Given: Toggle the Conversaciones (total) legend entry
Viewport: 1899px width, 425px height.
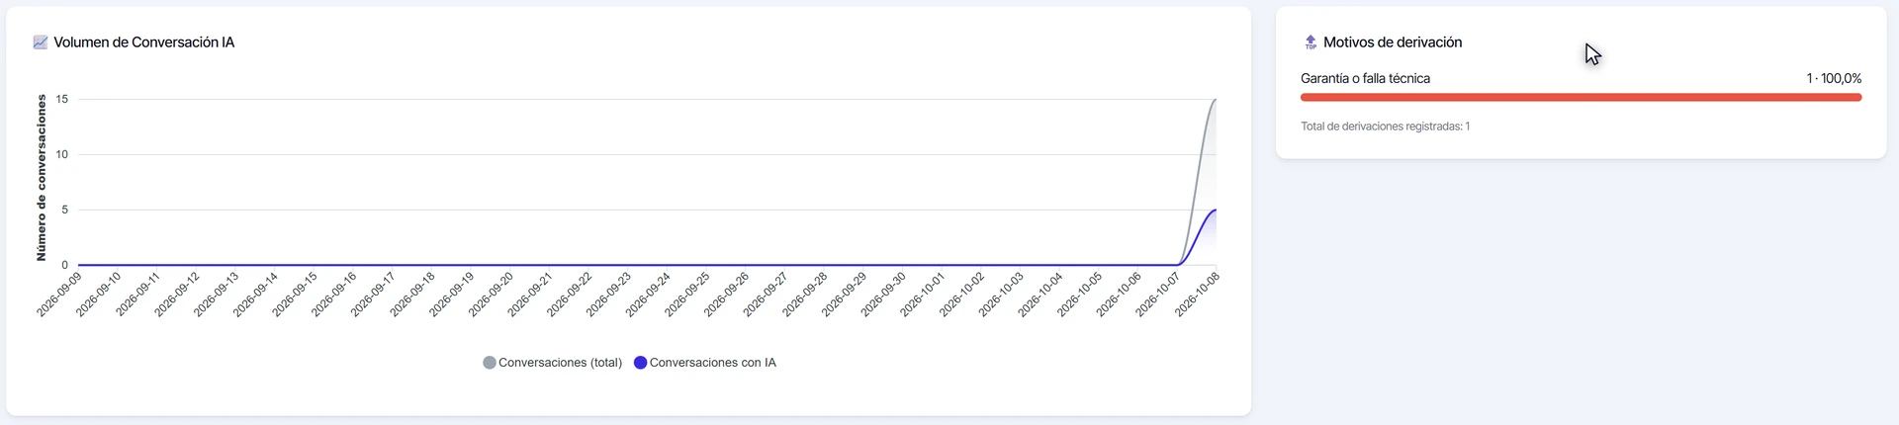Looking at the screenshot, I should [x=552, y=363].
